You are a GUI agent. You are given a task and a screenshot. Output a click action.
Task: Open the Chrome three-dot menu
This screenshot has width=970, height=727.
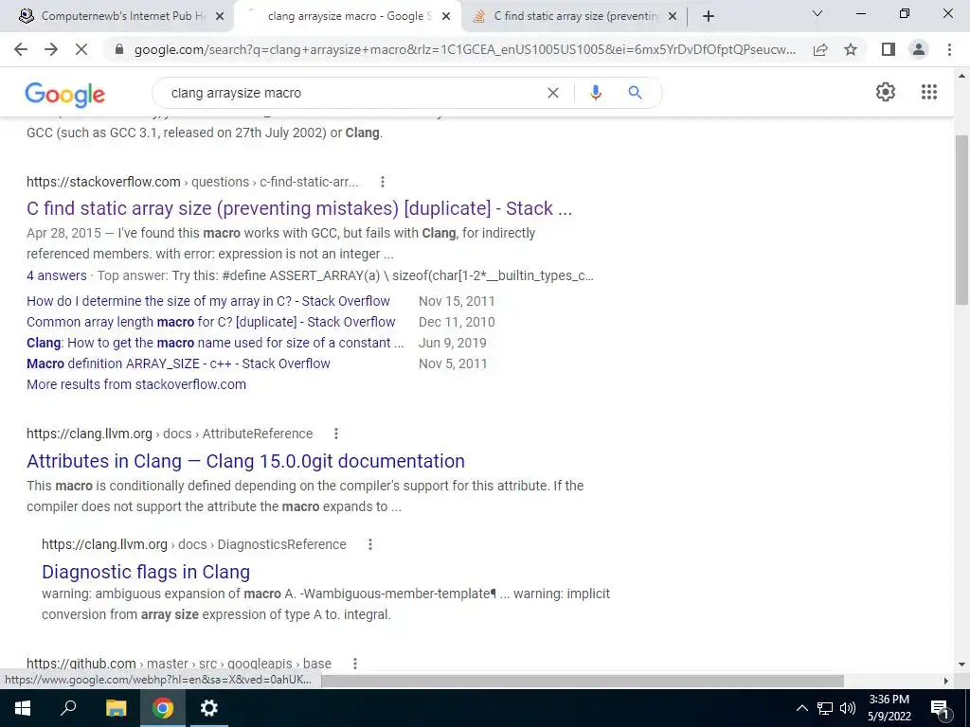click(949, 49)
